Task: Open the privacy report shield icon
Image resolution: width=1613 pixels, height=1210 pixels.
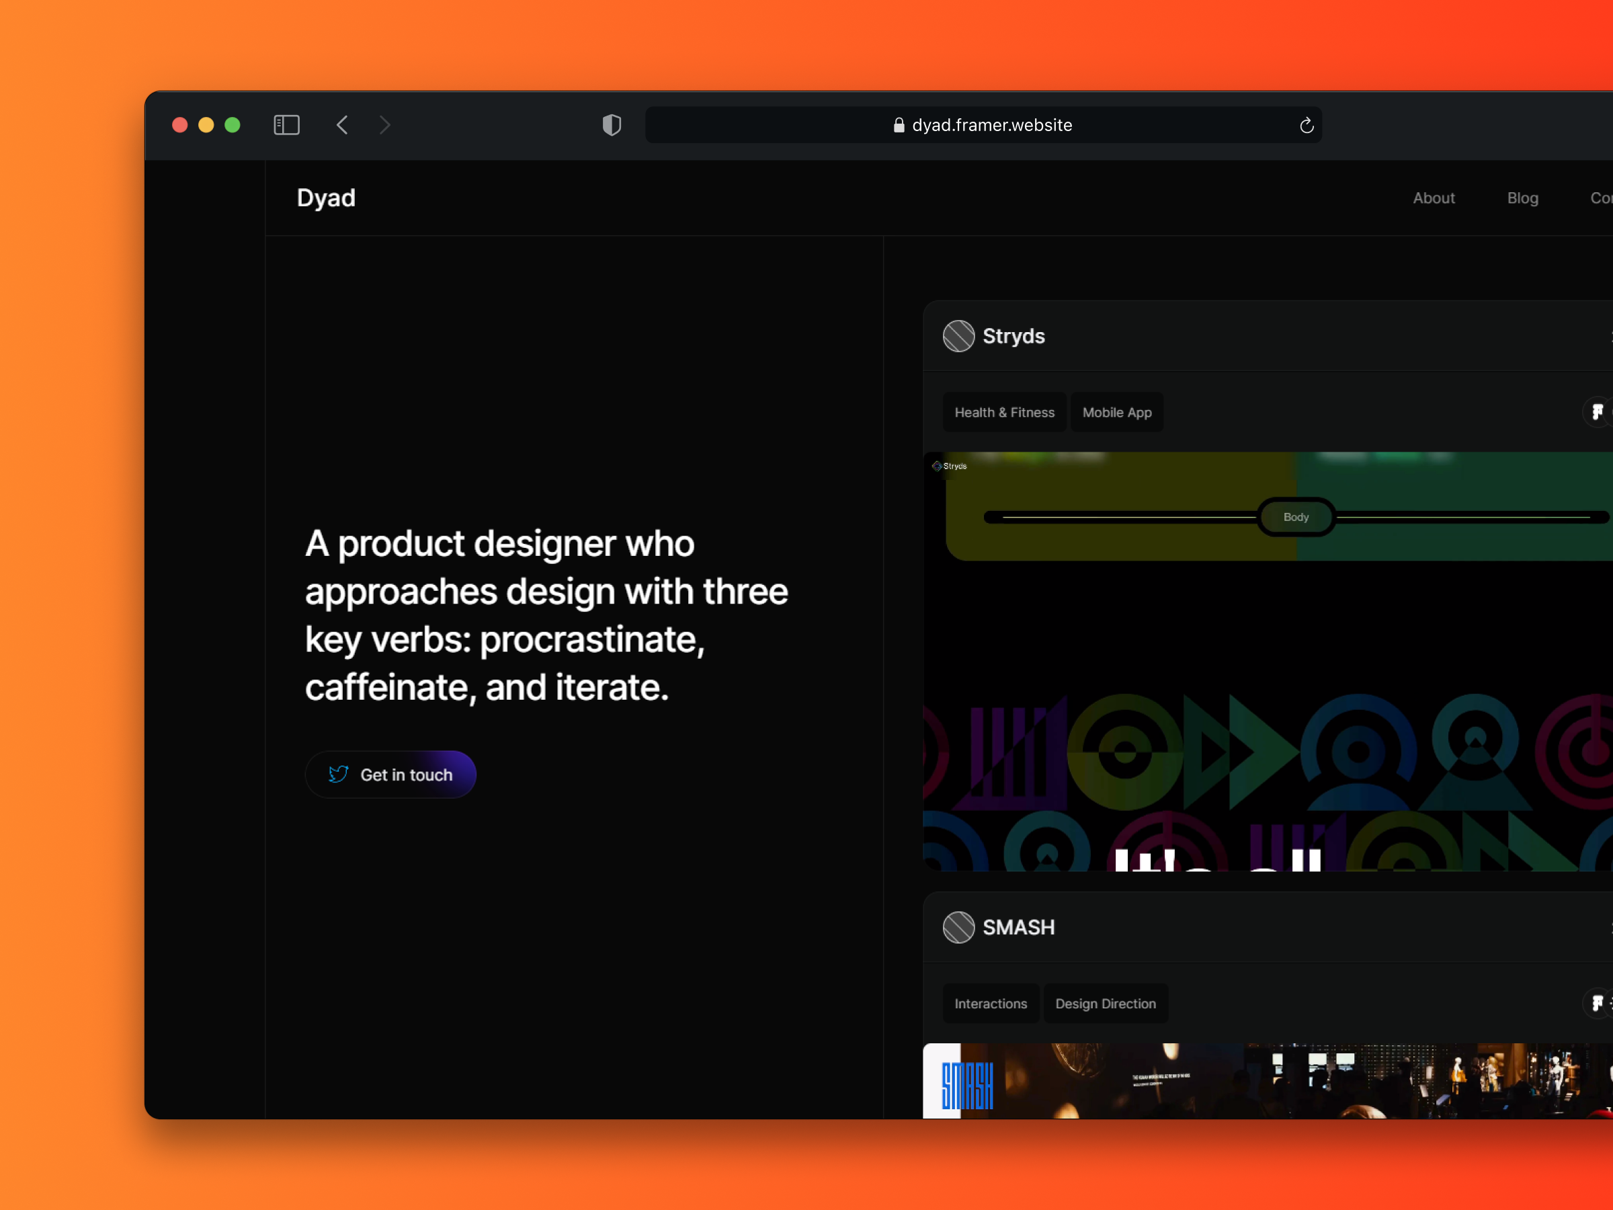Action: tap(611, 125)
